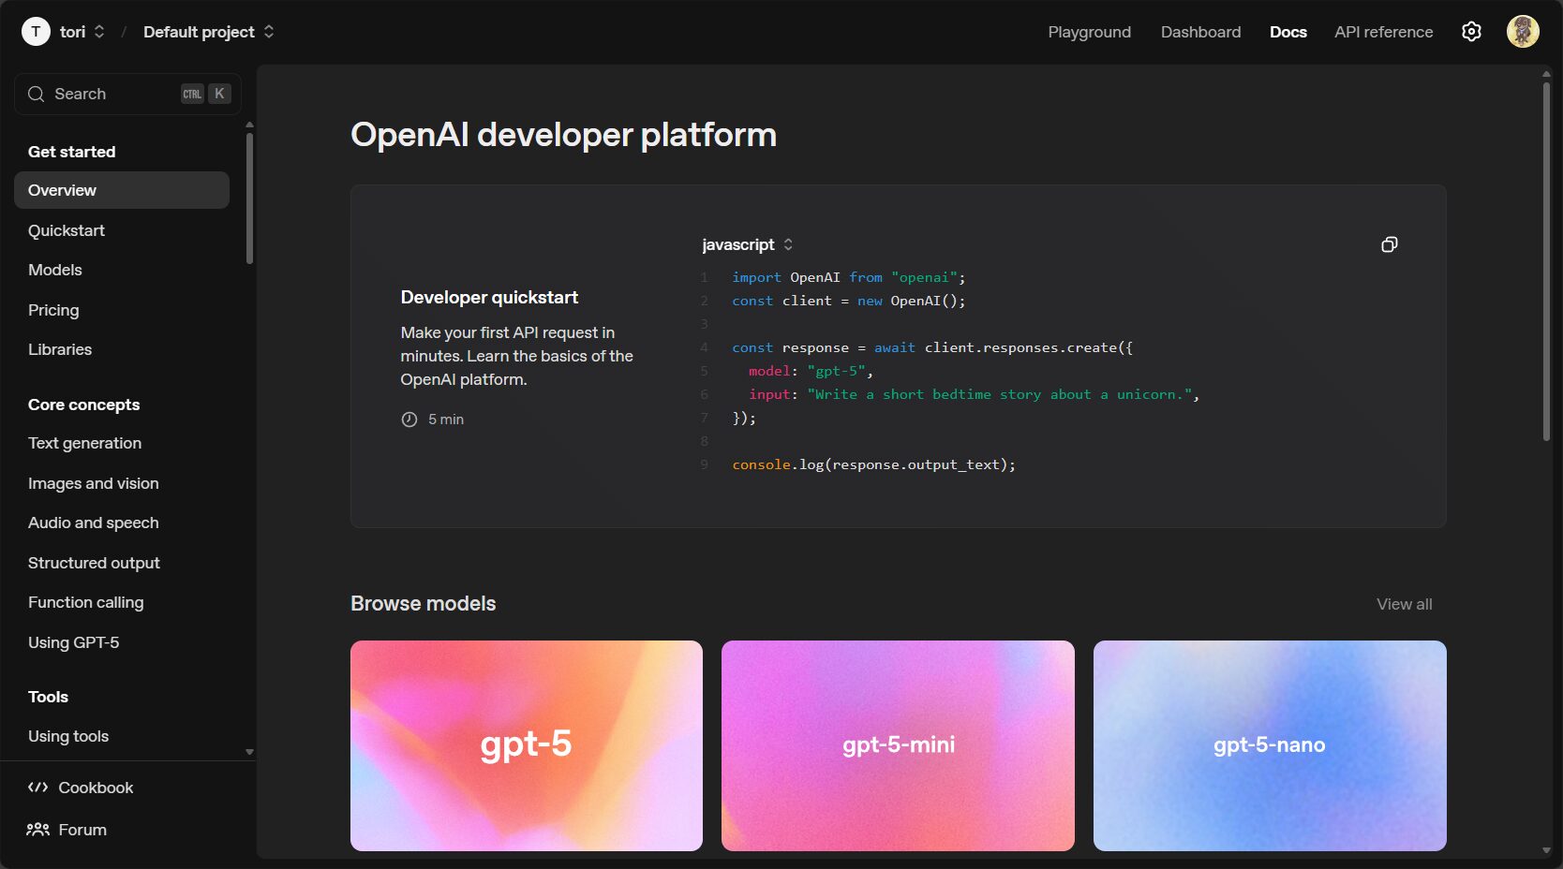The height and width of the screenshot is (869, 1563).
Task: Open Audio and speech guide
Action: point(94,523)
